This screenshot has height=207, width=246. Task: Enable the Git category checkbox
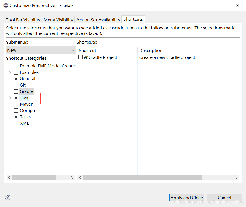point(16,85)
